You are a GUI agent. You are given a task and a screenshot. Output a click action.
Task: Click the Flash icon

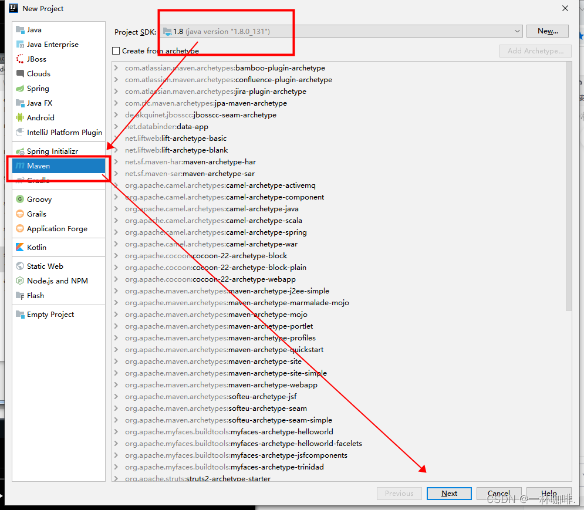pyautogui.click(x=20, y=295)
